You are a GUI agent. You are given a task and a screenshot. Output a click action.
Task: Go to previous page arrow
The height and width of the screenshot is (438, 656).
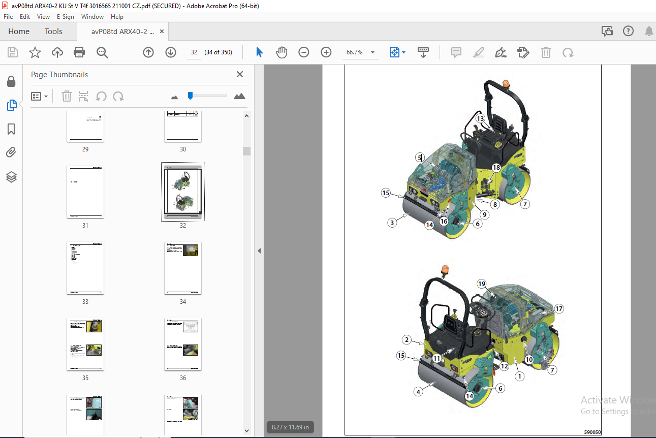click(x=148, y=52)
